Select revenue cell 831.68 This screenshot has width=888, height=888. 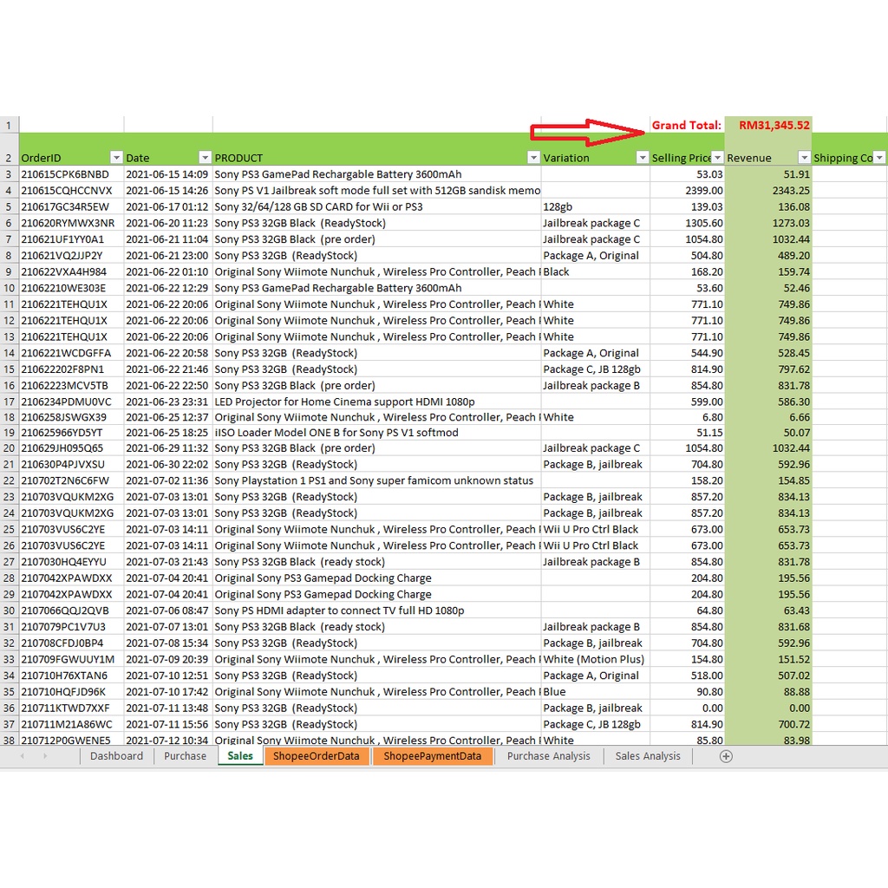pos(768,627)
